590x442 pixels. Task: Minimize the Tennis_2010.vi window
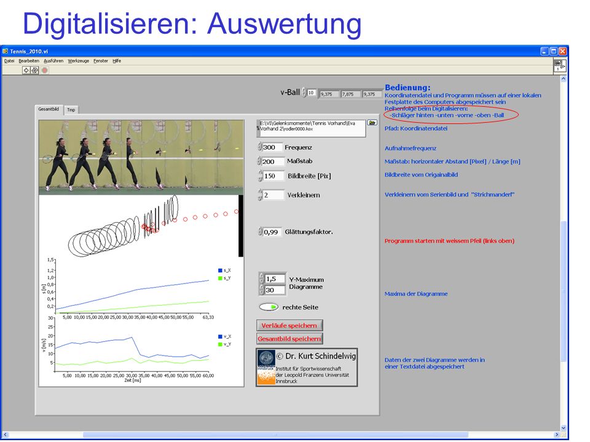pyautogui.click(x=545, y=52)
